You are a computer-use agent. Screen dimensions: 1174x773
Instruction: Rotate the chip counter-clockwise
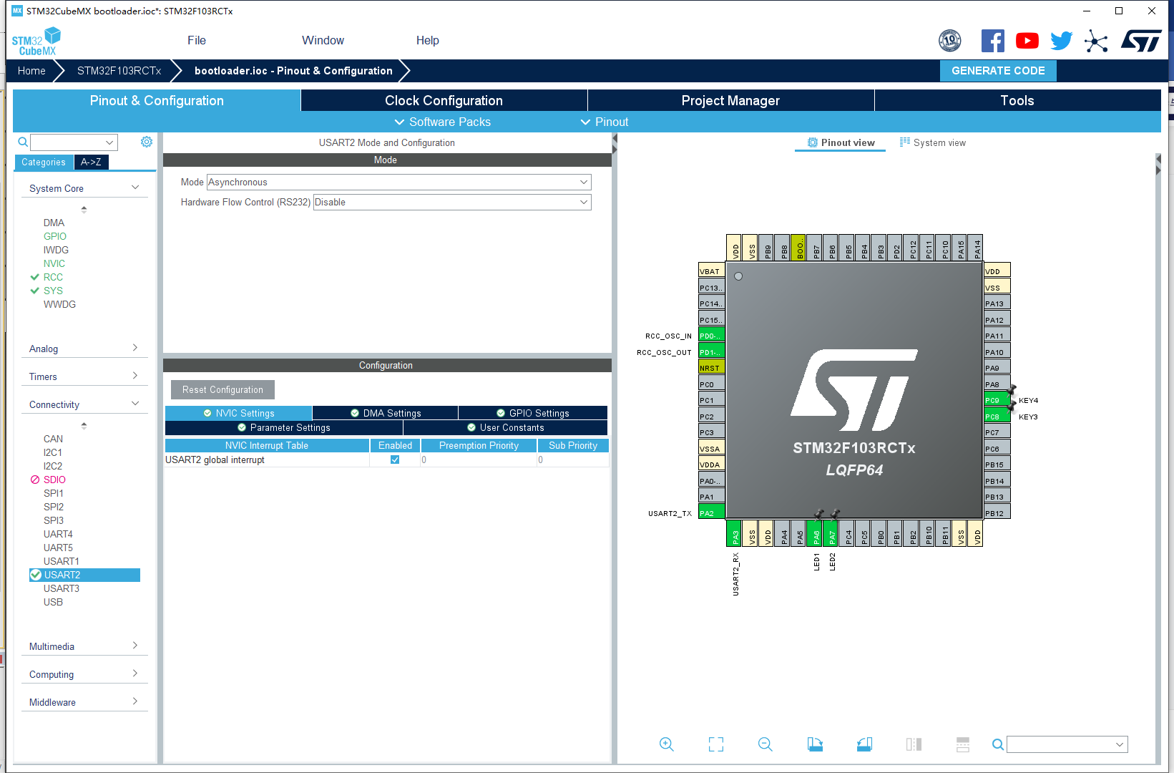(x=864, y=744)
